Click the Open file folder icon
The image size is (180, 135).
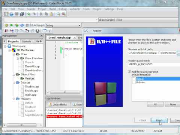[x=12, y=14]
